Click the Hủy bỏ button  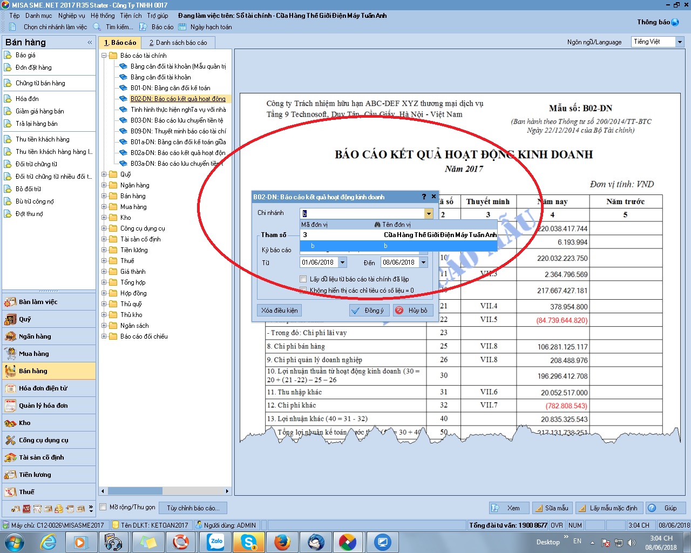[413, 311]
